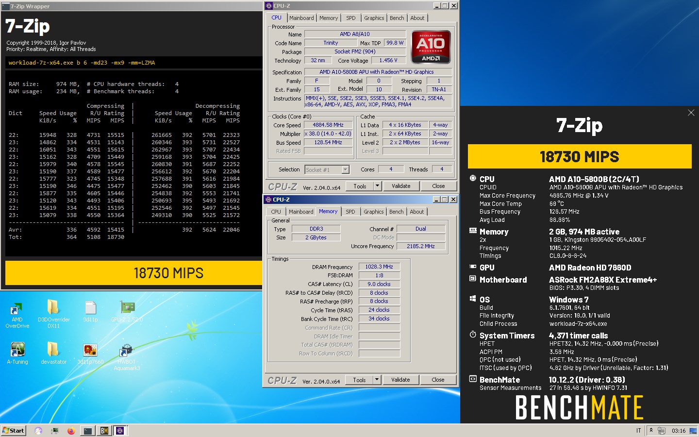Screen dimensions: 699x437
Task: Expand Tools dropdown arrow in upper CPU-Z
Action: point(377,186)
